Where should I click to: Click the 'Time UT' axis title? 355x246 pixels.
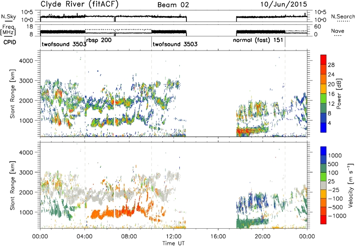click(x=174, y=243)
